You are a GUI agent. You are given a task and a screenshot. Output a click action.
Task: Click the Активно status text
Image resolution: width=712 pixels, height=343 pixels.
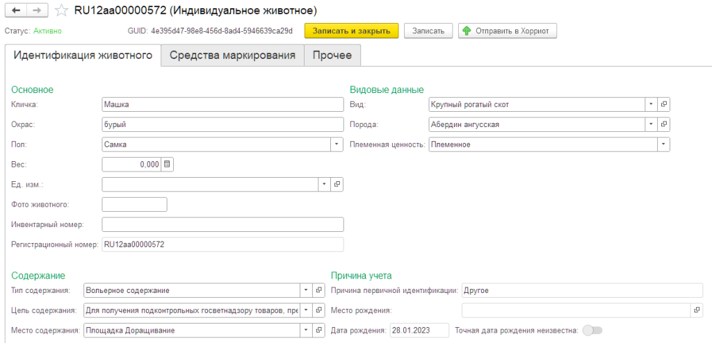click(48, 31)
